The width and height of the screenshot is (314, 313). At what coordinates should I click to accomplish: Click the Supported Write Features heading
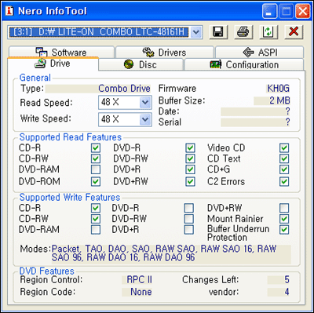[x=70, y=198]
